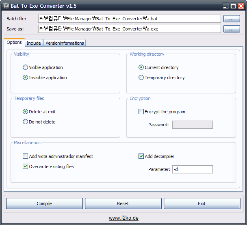Click the Working directory group label
247x225 pixels.
[147, 54]
